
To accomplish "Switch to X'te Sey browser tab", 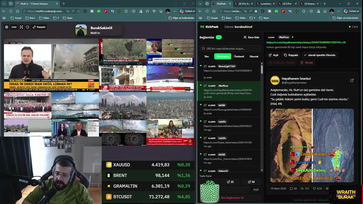I will coord(243,4).
